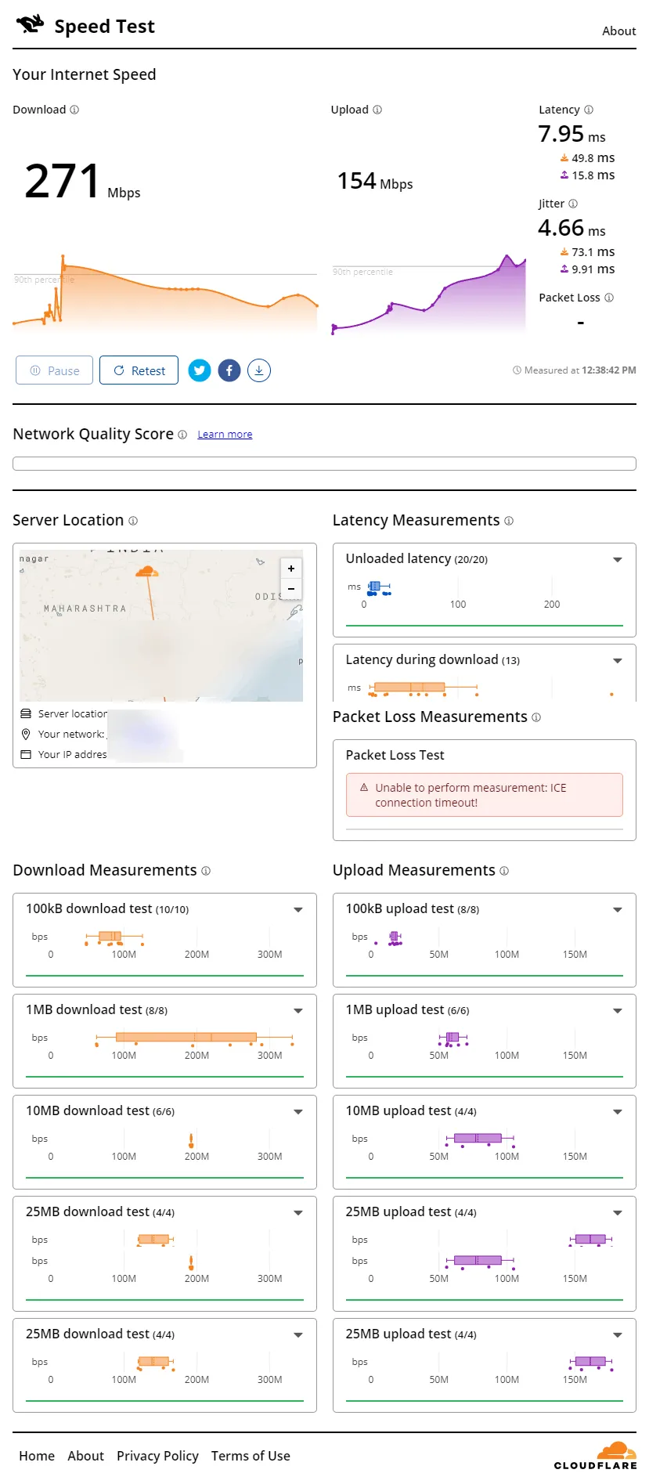This screenshot has width=649, height=1484.
Task: Open the About link in header
Action: pos(618,31)
